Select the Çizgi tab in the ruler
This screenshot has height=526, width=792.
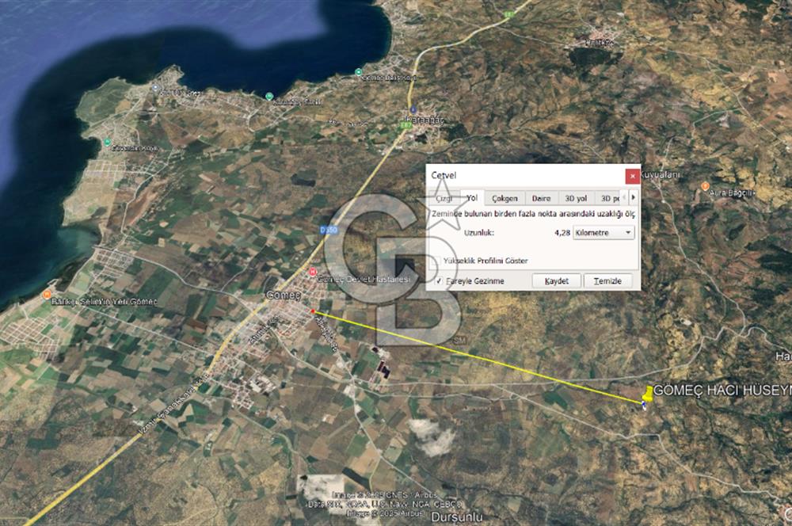click(445, 198)
